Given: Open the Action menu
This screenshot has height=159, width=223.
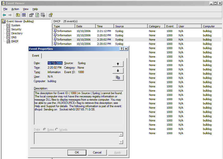Looking at the screenshot, I should click(x=15, y=9).
